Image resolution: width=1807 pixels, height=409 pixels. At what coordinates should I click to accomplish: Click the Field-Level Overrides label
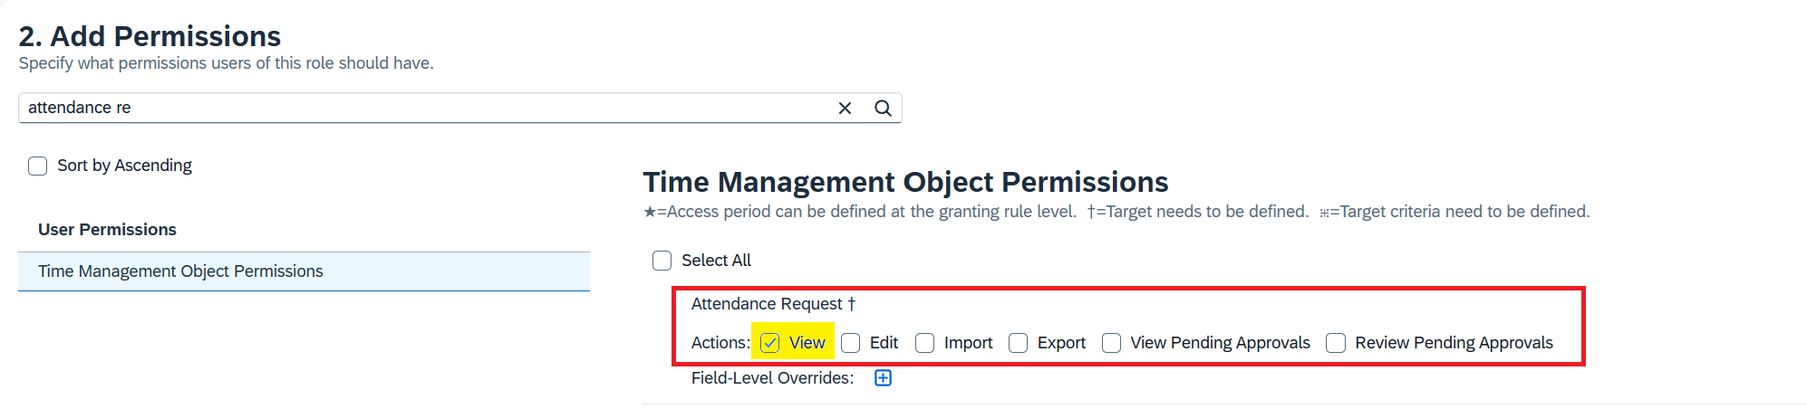pos(772,378)
